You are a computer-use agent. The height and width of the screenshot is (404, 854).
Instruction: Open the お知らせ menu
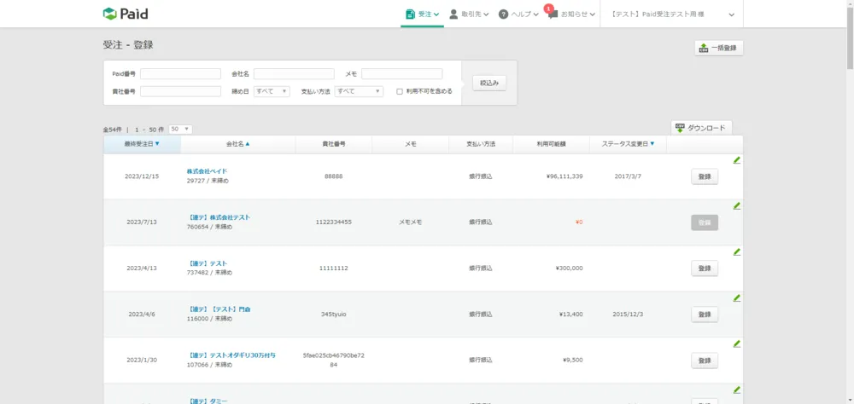point(571,14)
